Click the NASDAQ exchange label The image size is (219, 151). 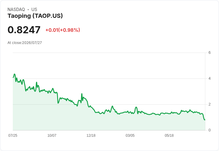(16, 10)
